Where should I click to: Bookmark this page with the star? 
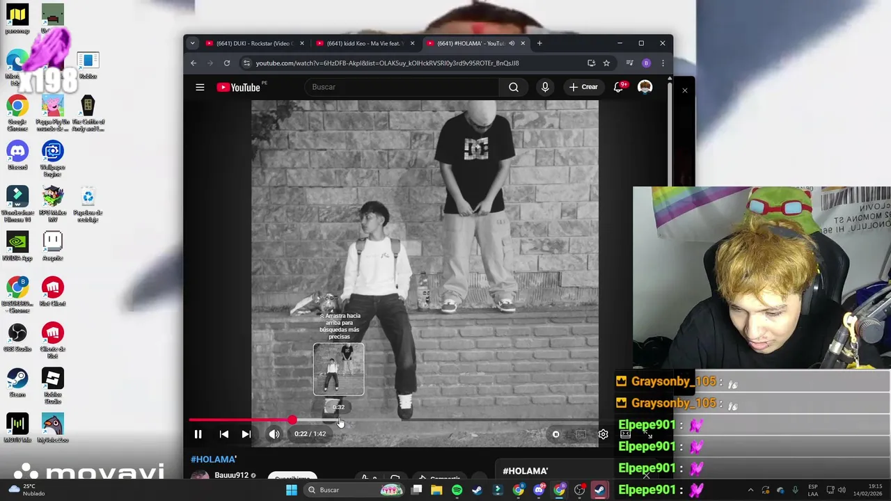[x=606, y=63]
